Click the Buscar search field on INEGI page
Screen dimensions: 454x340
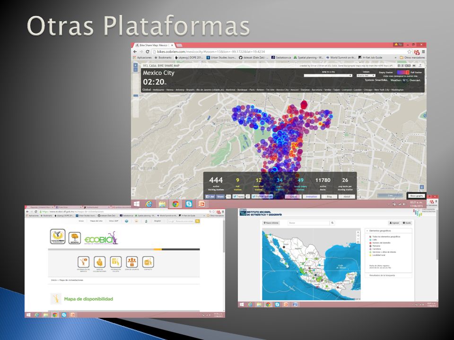(309, 223)
